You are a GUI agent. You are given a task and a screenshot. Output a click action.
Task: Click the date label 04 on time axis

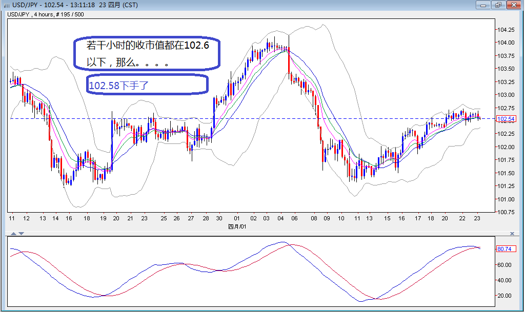pos(280,218)
